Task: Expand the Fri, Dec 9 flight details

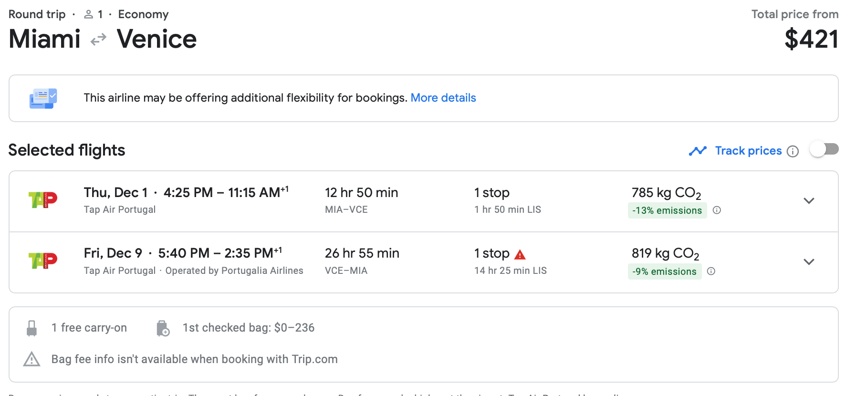Action: [809, 262]
